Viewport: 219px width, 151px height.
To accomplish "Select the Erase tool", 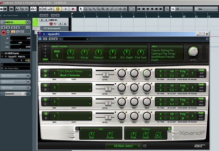I will click(x=99, y=9).
